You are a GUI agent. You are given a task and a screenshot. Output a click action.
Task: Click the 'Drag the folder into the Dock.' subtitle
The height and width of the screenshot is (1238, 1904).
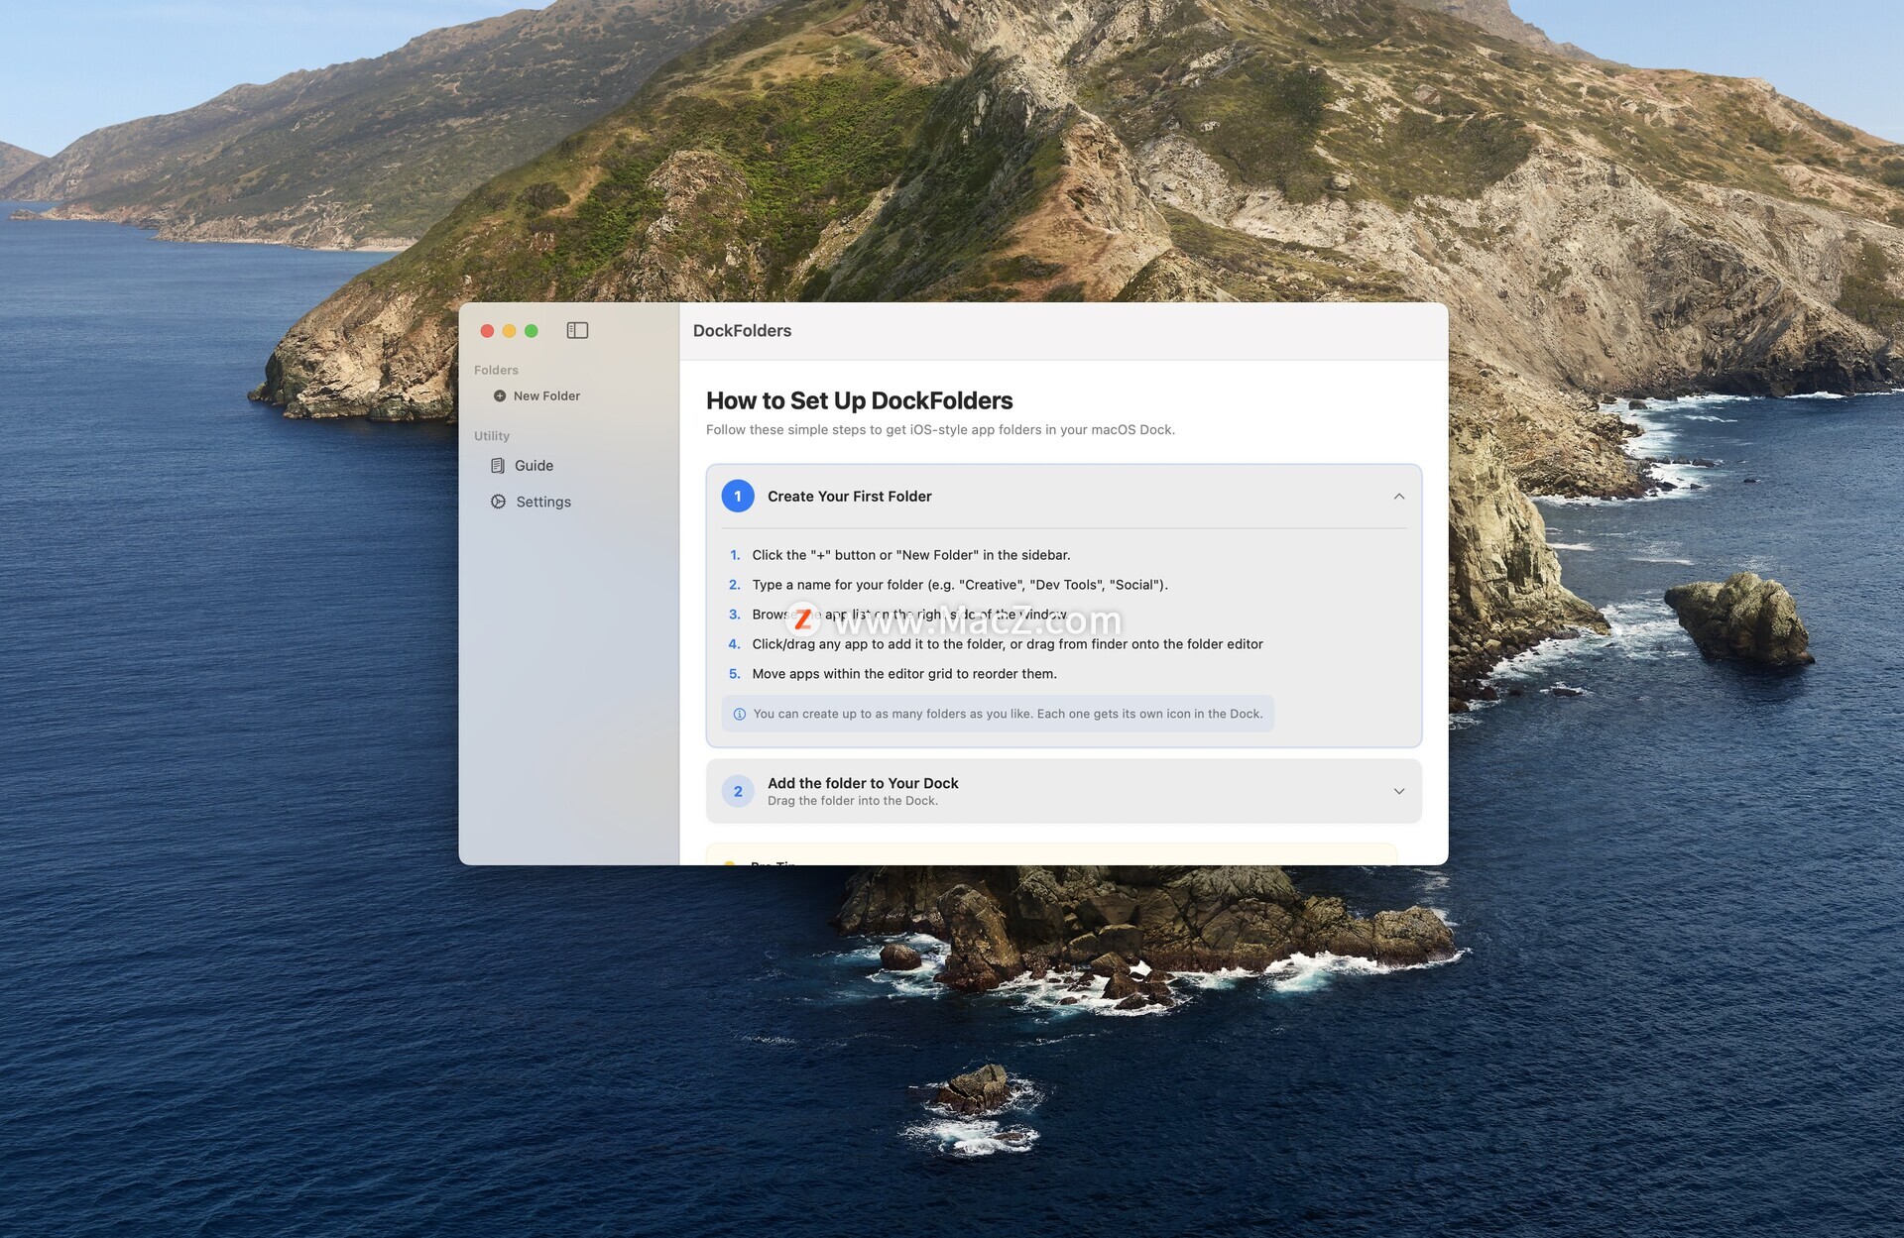pos(853,801)
